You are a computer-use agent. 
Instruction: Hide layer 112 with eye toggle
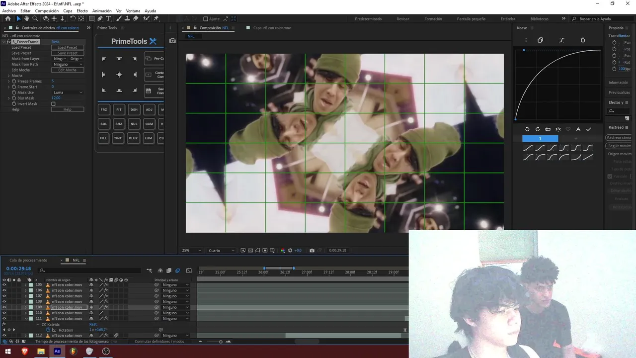point(4,336)
